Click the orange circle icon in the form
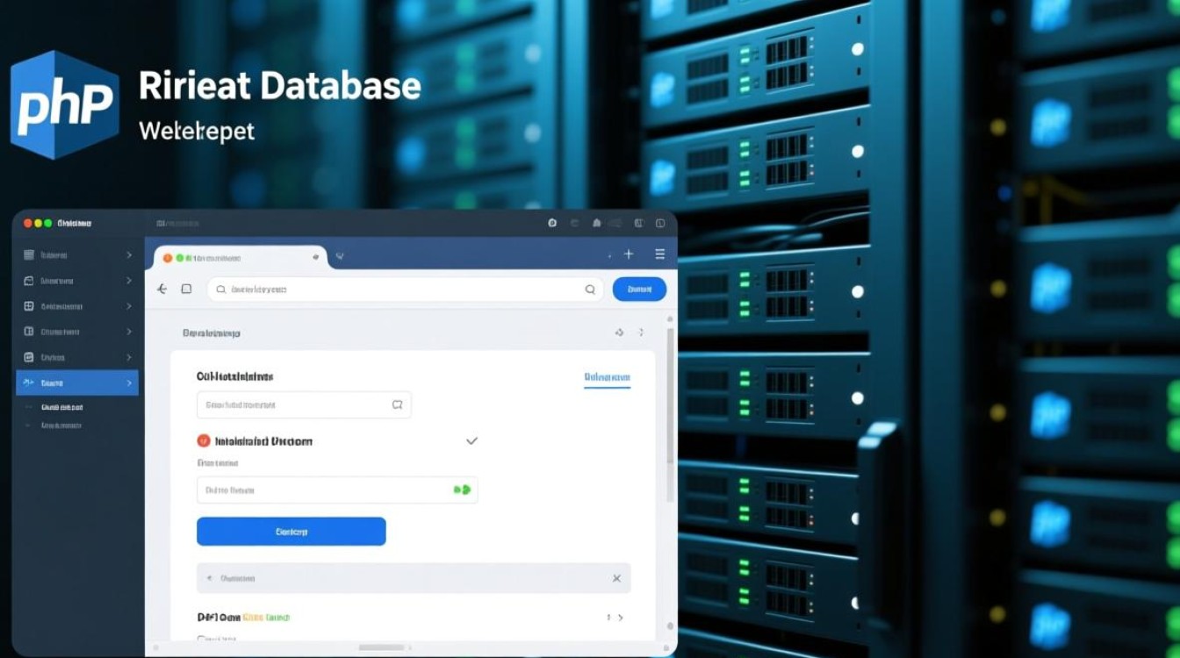The height and width of the screenshot is (658, 1180). click(x=203, y=441)
